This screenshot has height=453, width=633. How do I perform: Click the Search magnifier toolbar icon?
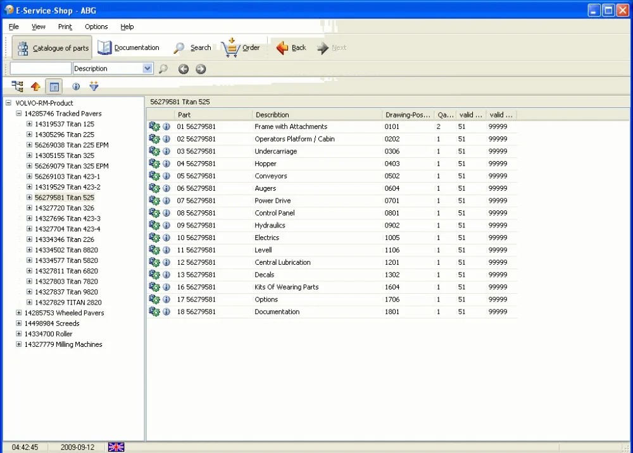[179, 48]
